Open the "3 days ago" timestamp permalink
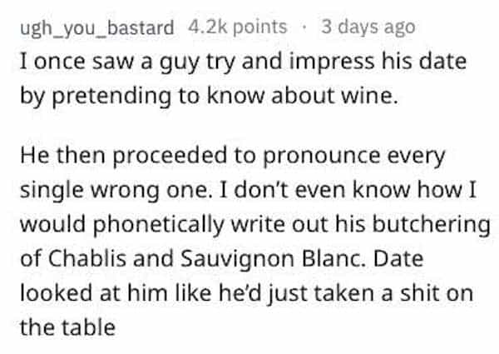The height and width of the screenshot is (354, 499). (x=367, y=26)
